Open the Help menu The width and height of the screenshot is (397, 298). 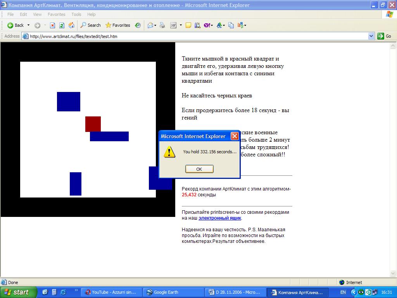click(x=91, y=14)
